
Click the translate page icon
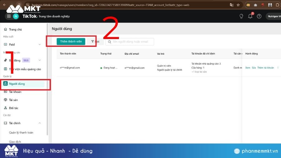click(231, 5)
